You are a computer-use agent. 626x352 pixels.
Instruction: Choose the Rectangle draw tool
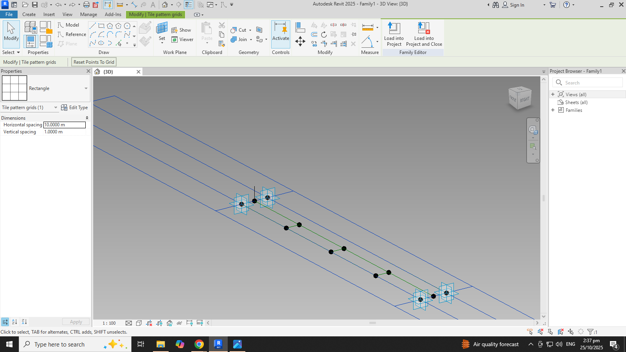point(101,26)
